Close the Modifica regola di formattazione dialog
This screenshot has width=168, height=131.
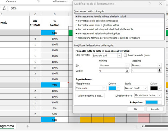pyautogui.click(x=161, y=4)
